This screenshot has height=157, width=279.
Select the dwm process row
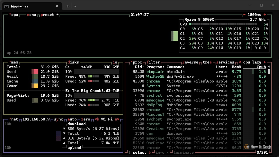point(199,133)
